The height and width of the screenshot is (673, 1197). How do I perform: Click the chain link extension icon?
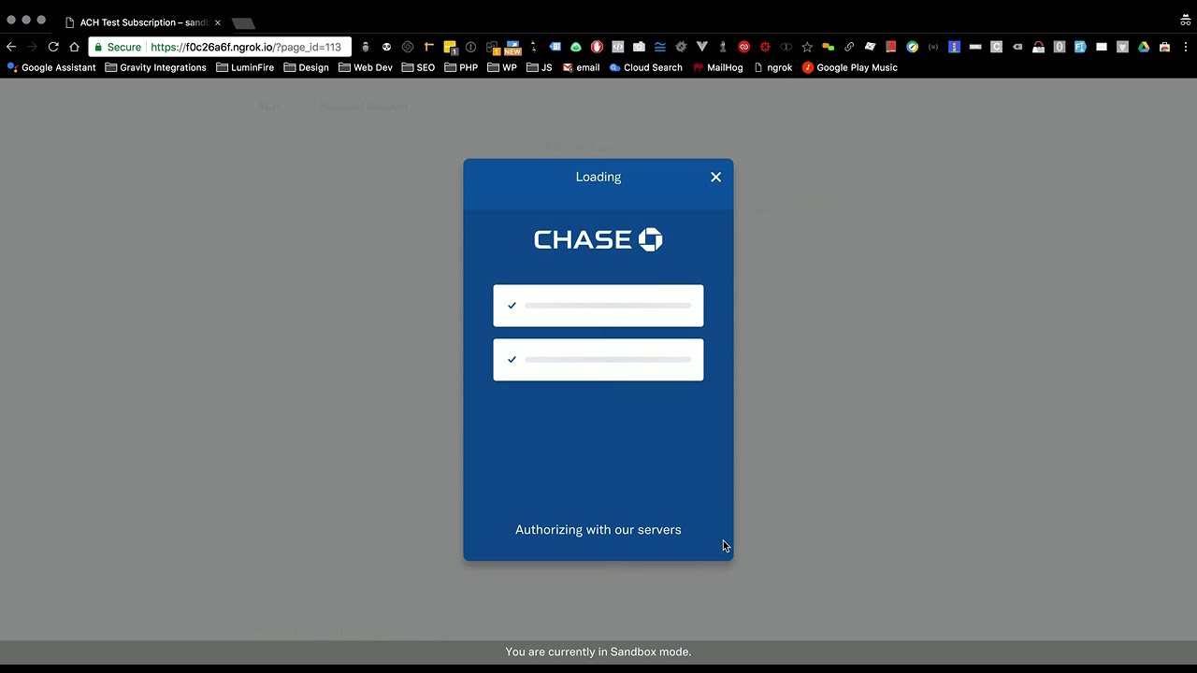tap(849, 47)
